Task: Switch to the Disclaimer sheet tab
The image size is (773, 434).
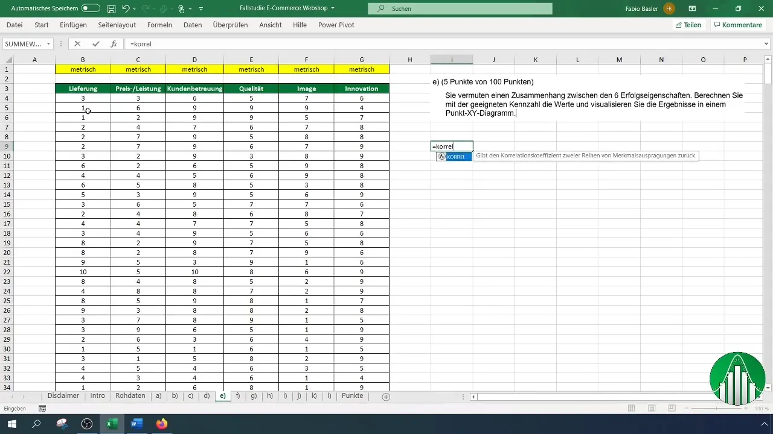Action: click(x=63, y=396)
